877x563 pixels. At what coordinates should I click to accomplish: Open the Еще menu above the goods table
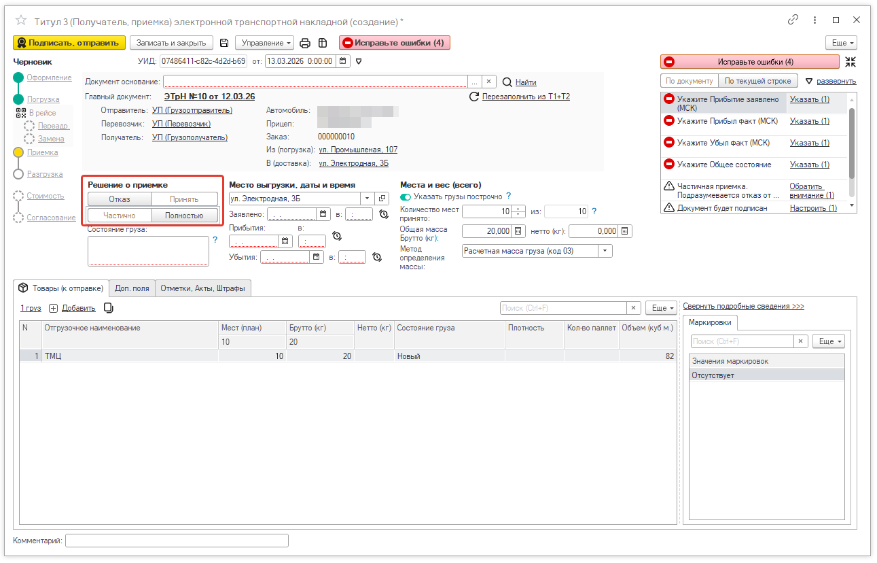(x=661, y=308)
